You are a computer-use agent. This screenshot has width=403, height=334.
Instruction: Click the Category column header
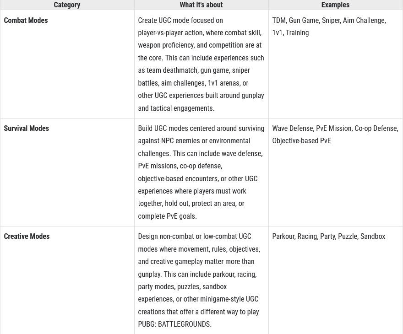[67, 5]
